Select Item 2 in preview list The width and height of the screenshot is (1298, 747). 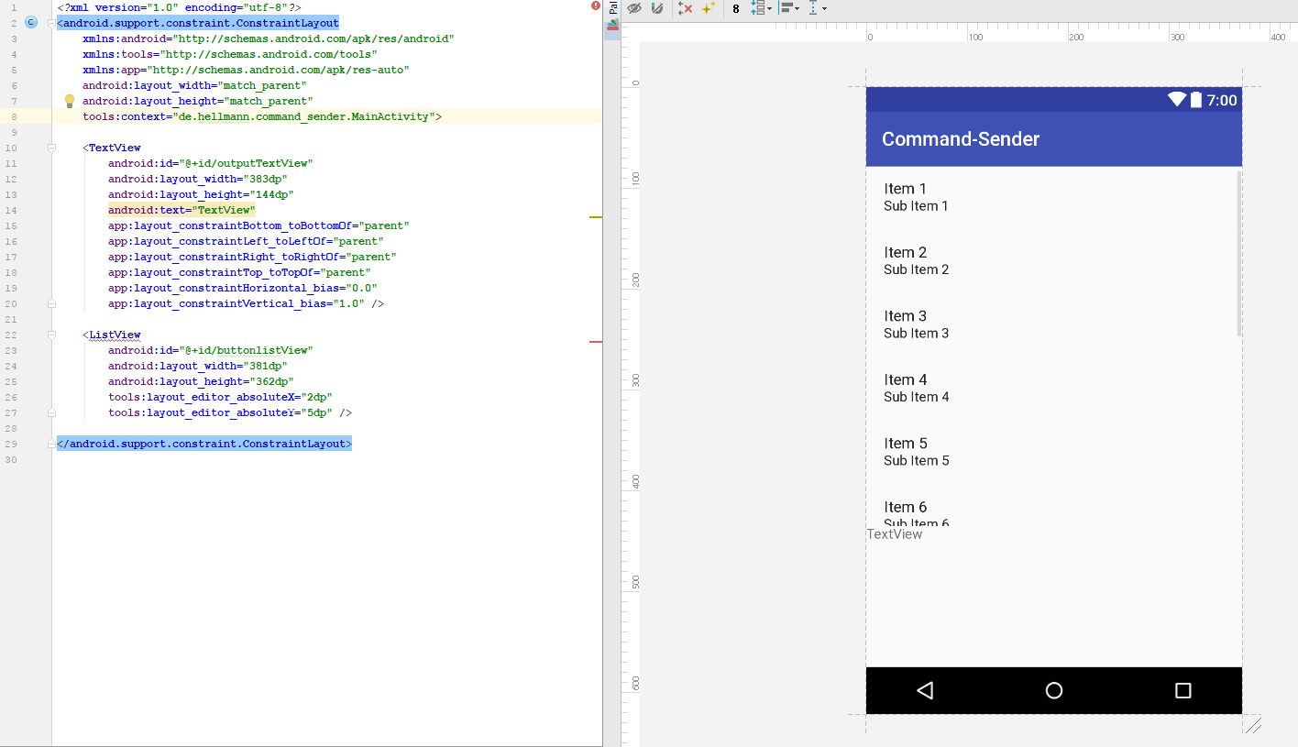[1052, 261]
